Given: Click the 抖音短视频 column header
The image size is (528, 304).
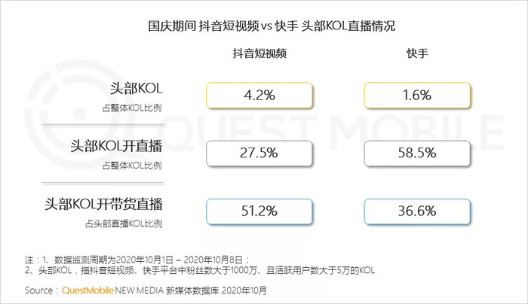Looking at the screenshot, I should (259, 53).
